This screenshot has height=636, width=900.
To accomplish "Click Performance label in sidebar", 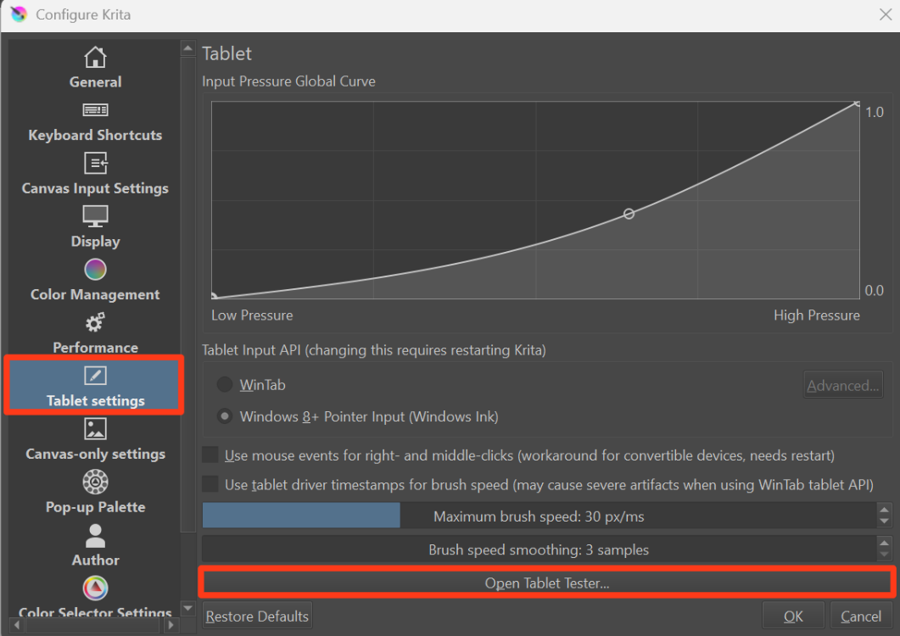I will pyautogui.click(x=95, y=348).
